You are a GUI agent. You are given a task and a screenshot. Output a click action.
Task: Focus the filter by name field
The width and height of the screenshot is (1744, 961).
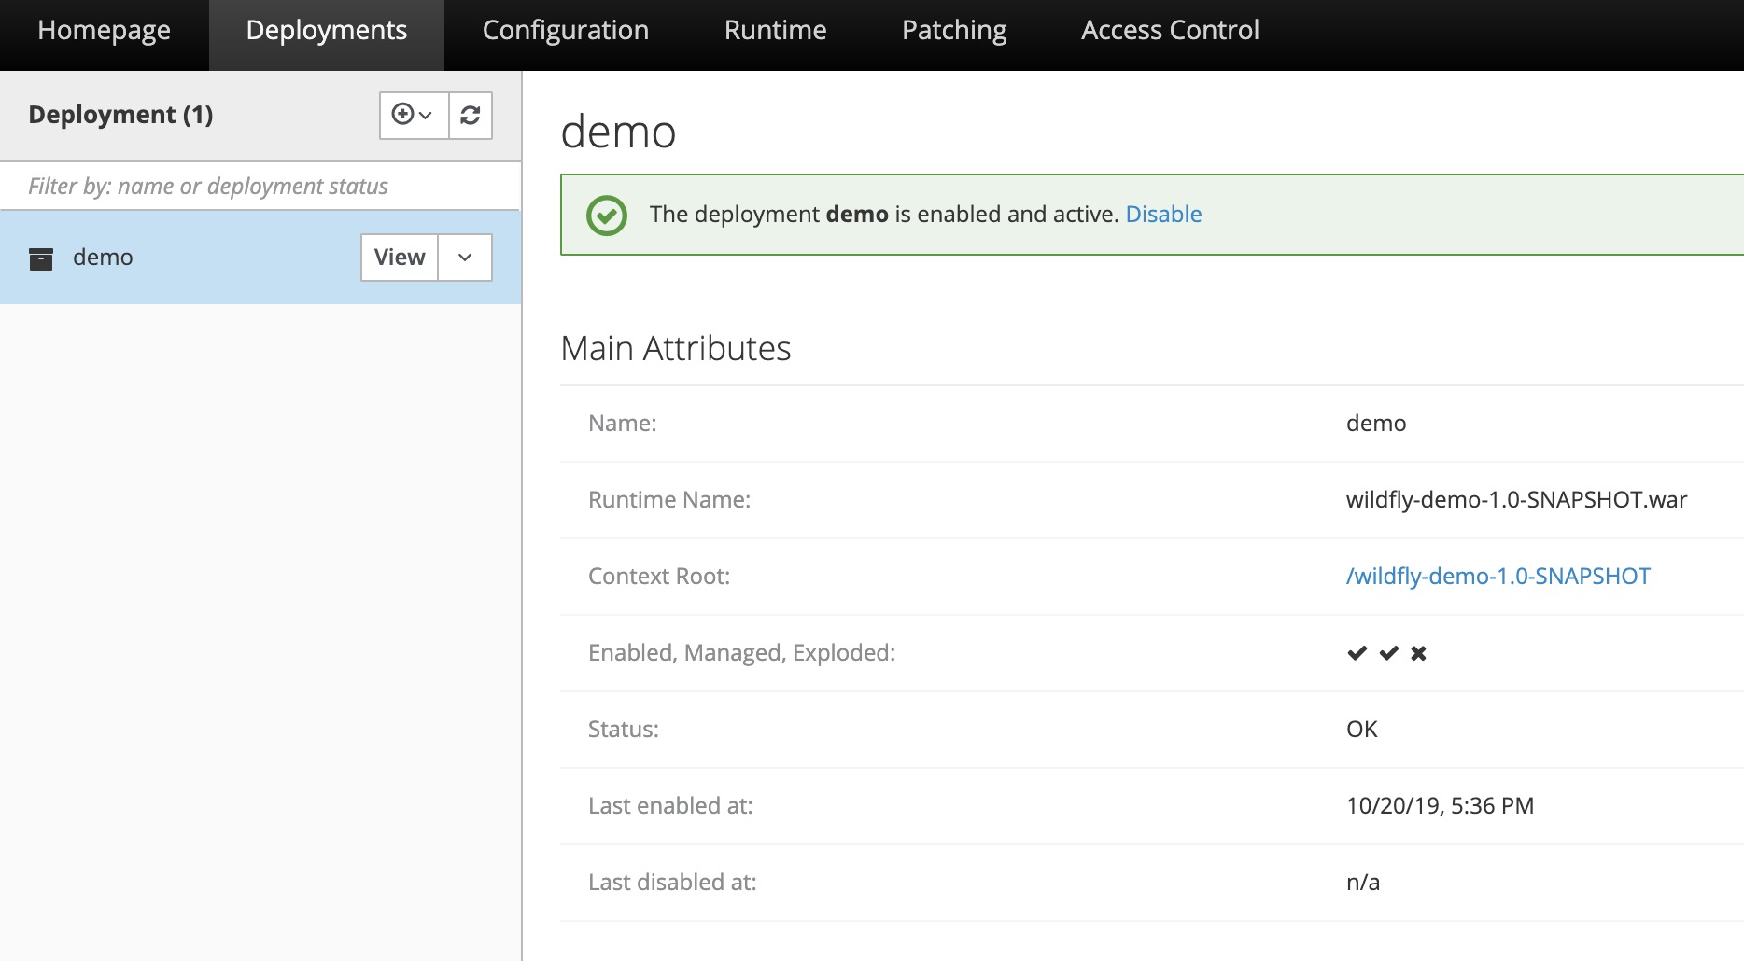[260, 187]
